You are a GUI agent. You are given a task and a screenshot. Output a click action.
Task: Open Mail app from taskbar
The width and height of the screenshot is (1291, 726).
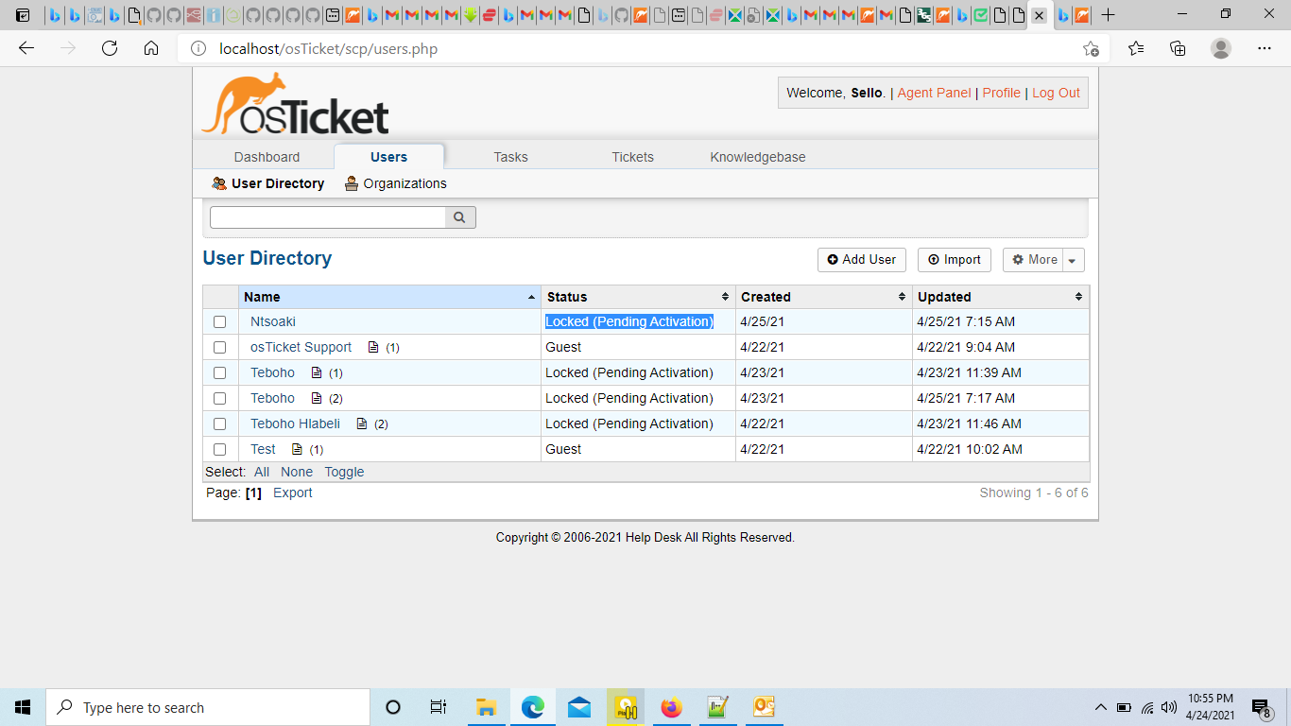579,707
